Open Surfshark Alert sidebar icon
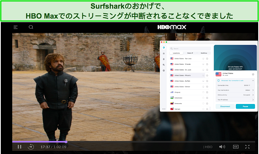The image size is (259, 154). (164, 54)
